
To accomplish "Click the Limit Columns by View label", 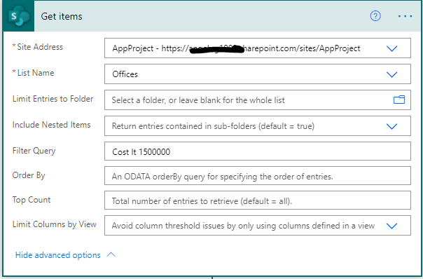I will coord(54,224).
